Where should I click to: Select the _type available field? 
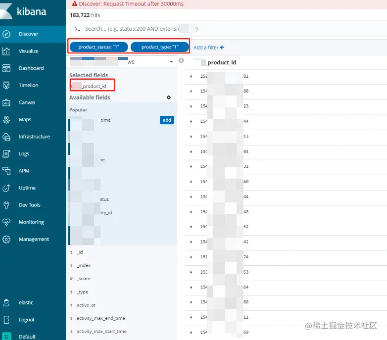[82, 292]
